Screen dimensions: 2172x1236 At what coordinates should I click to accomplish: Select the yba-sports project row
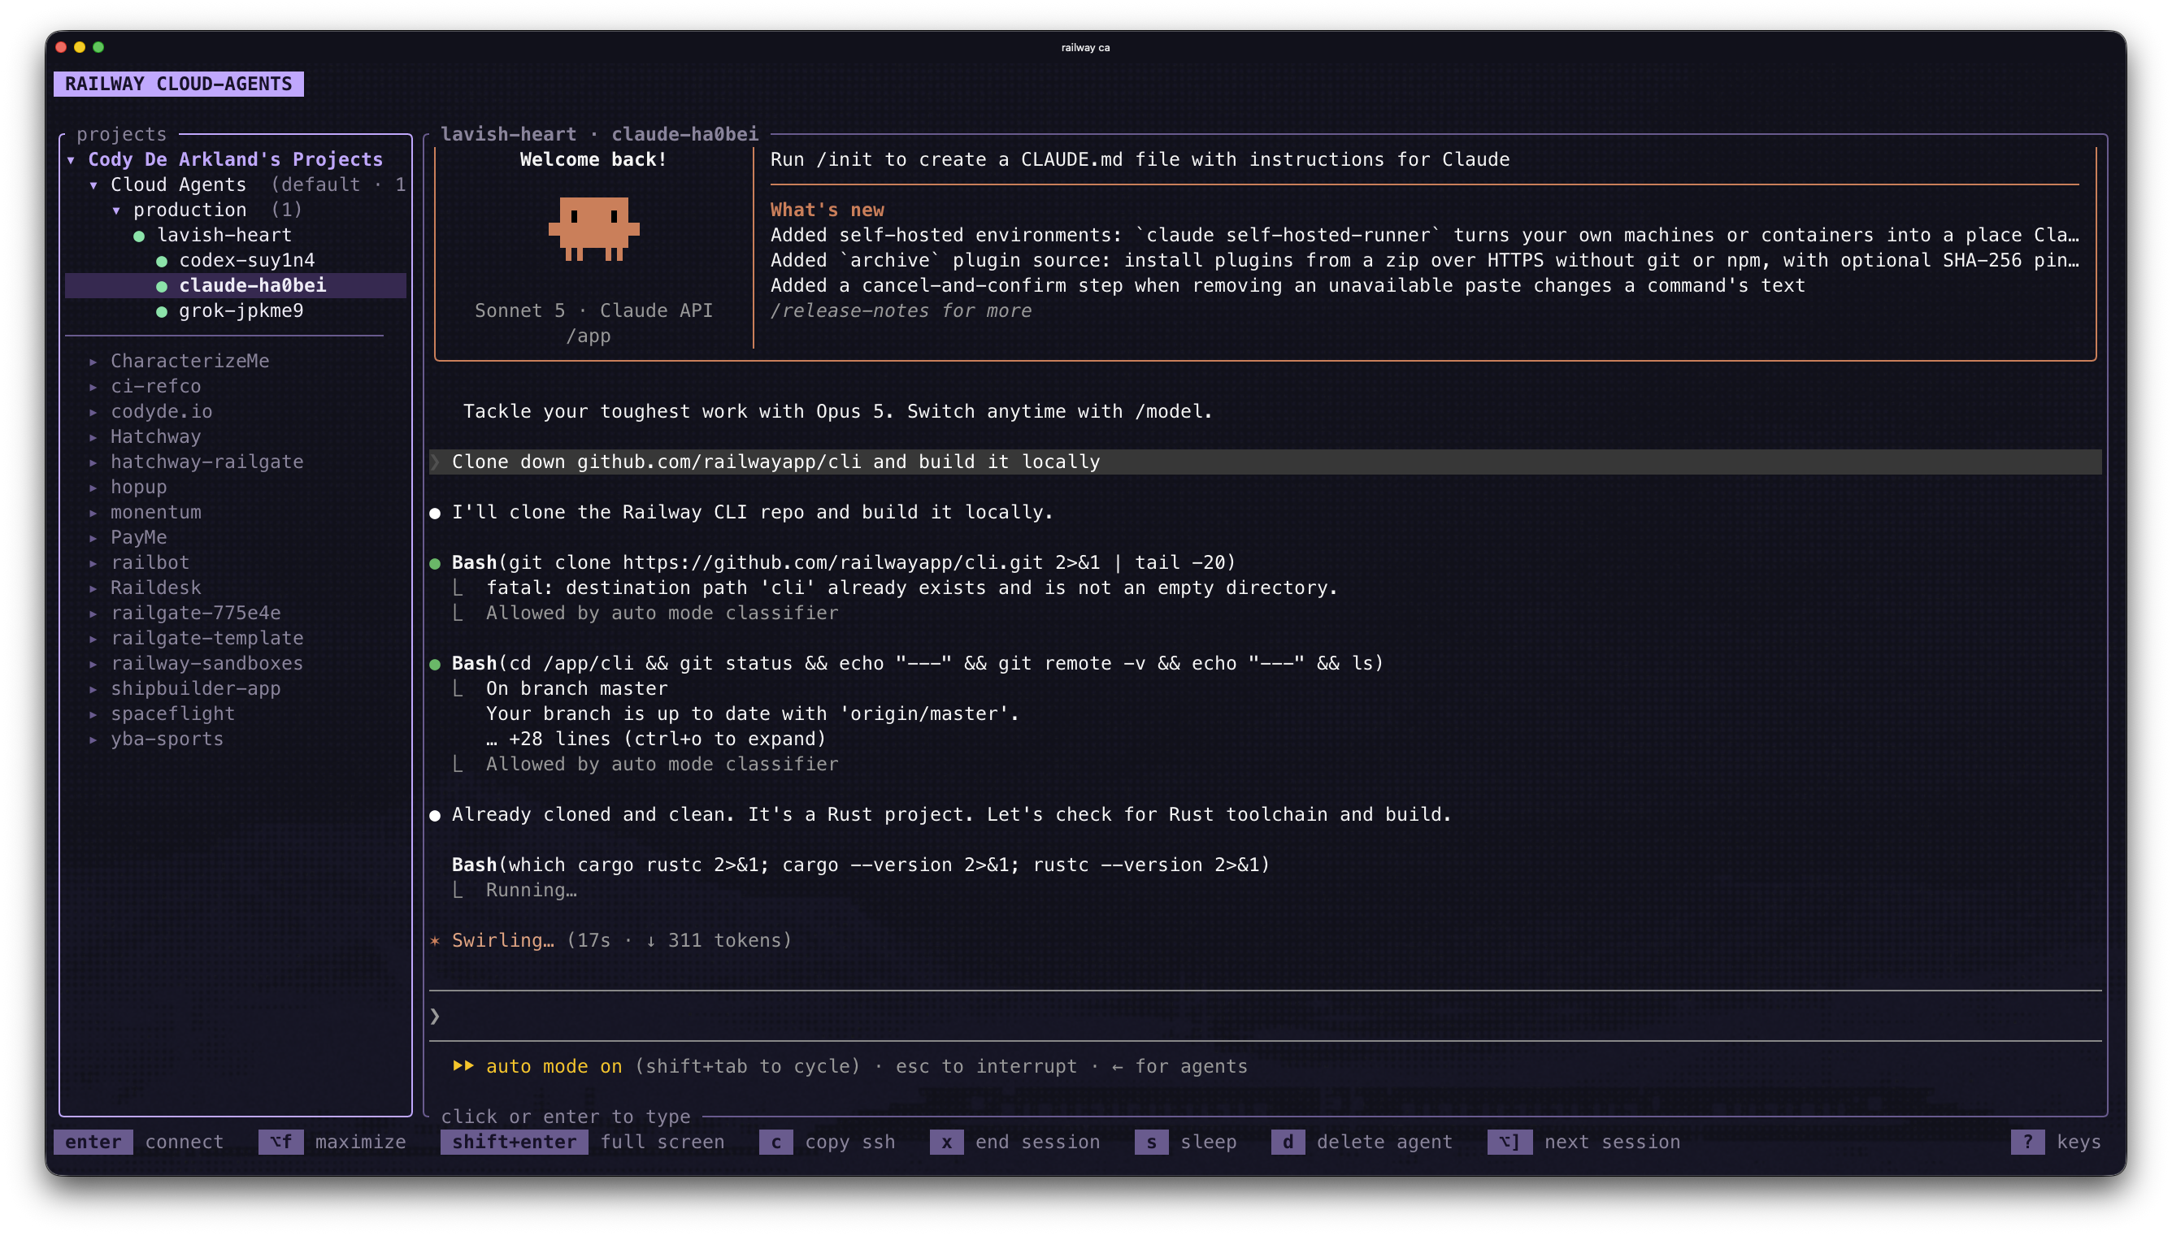pos(235,739)
